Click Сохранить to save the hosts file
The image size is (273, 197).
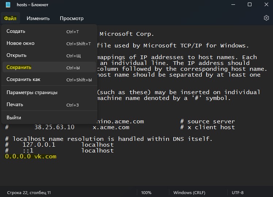coord(49,67)
